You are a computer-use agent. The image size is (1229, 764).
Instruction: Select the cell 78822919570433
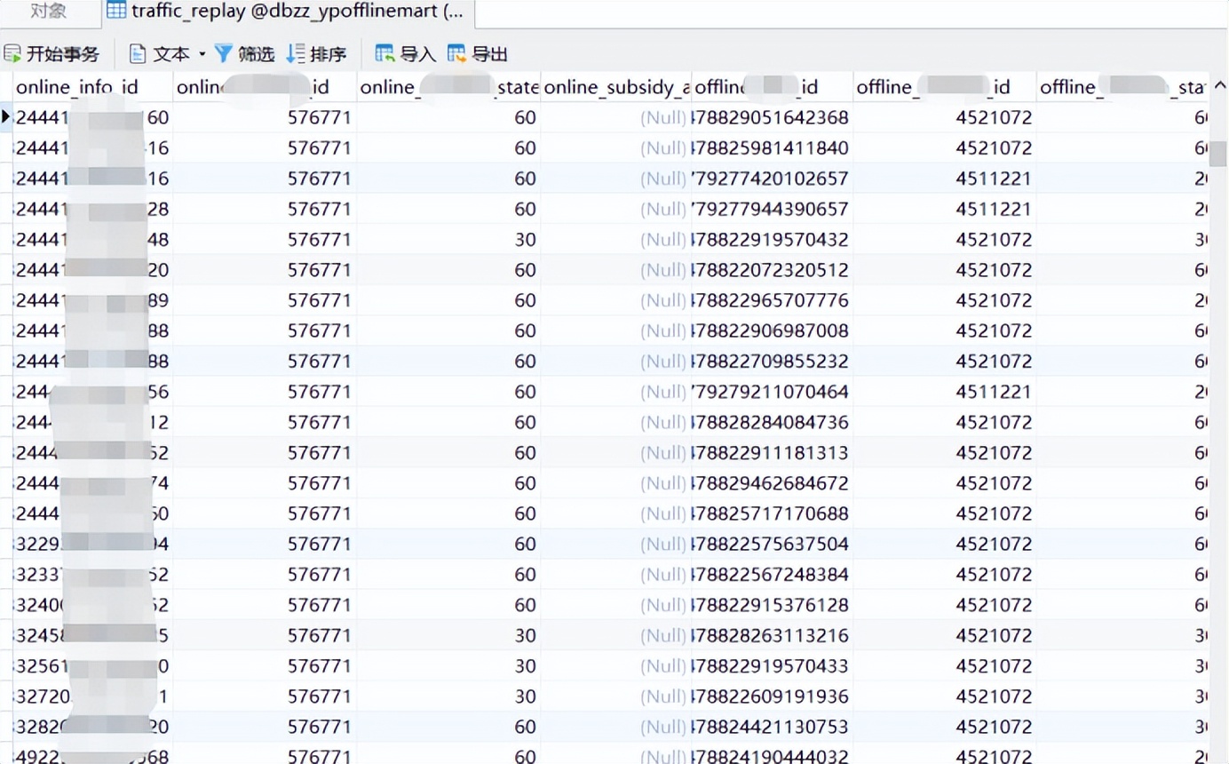click(x=773, y=665)
